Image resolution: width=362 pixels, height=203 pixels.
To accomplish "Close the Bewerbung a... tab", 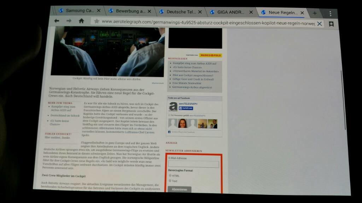I will [x=150, y=11].
